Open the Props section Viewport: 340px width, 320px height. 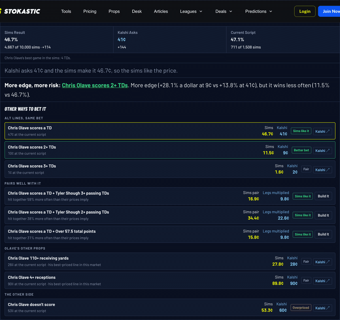(x=114, y=11)
